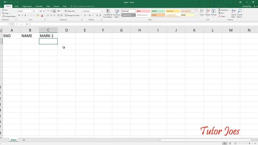Center cell text horizontally
The height and width of the screenshot is (145, 258).
[x=51, y=15]
